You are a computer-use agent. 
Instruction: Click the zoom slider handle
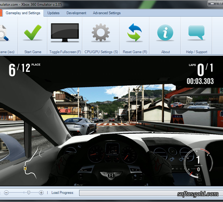(x=29, y=193)
